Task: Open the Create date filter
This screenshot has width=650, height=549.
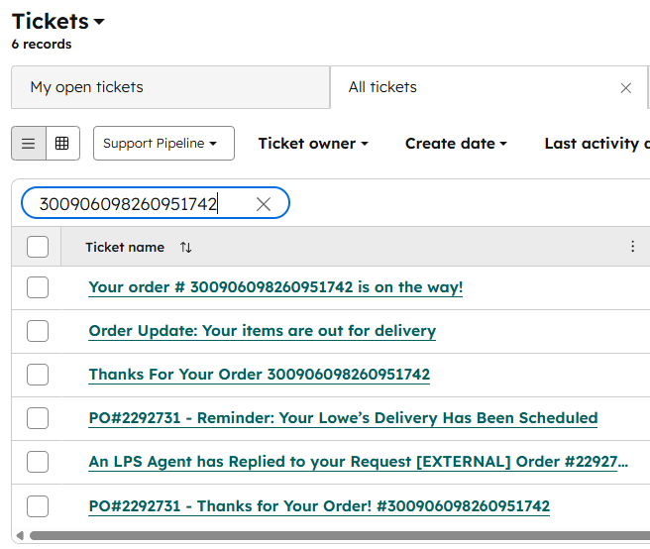Action: coord(456,144)
